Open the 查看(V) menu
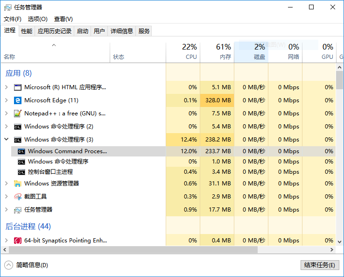344x277 pixels. click(63, 19)
